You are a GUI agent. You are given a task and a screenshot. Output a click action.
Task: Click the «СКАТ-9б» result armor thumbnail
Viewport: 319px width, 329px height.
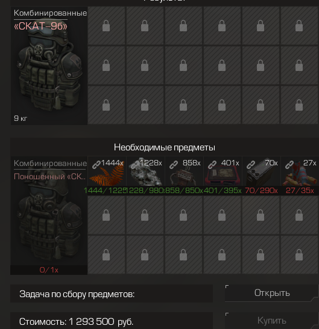pyautogui.click(x=49, y=66)
